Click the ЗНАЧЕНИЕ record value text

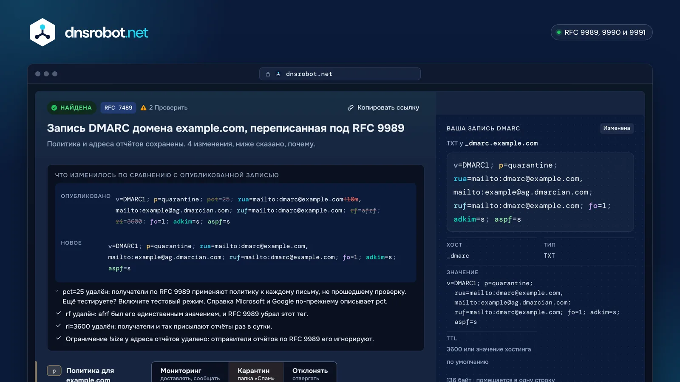coord(533,303)
